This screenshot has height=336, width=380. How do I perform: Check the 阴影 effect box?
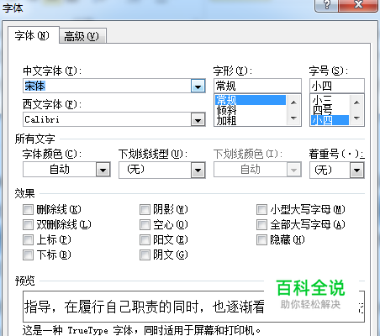click(x=145, y=209)
